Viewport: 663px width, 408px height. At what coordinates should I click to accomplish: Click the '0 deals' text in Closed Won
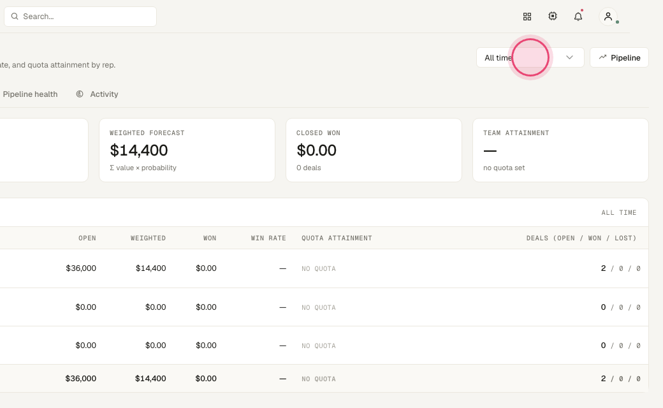[x=309, y=168]
